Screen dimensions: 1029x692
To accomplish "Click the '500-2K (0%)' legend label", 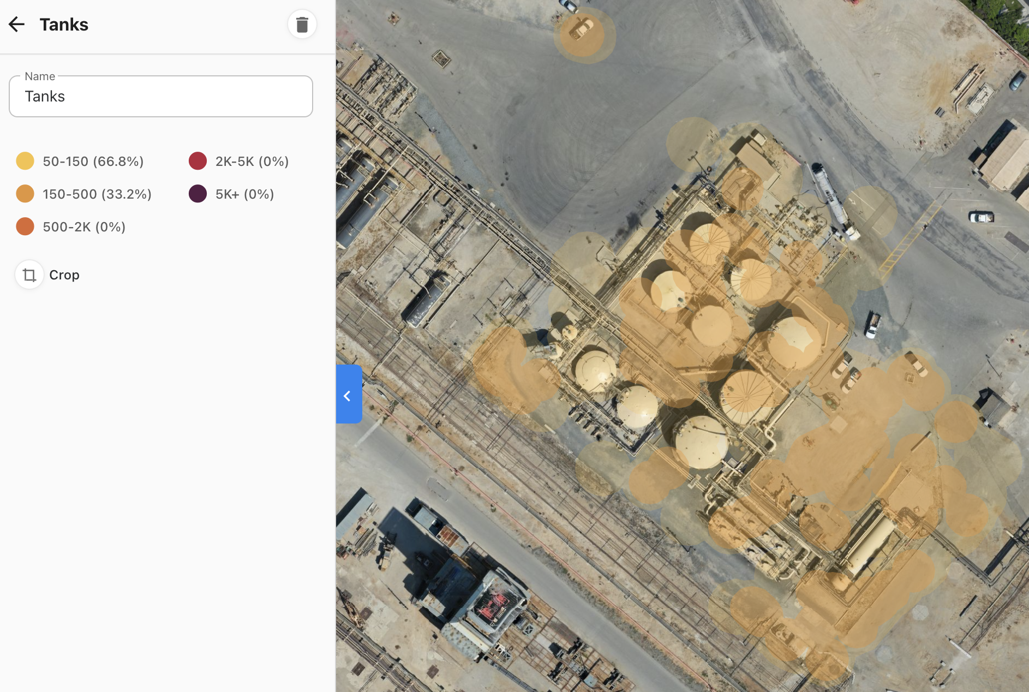I will coord(84,227).
